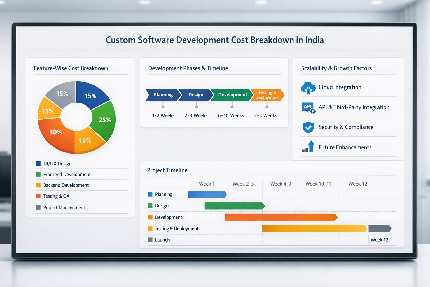Click the Development legend icon in Project Timeline

point(149,217)
